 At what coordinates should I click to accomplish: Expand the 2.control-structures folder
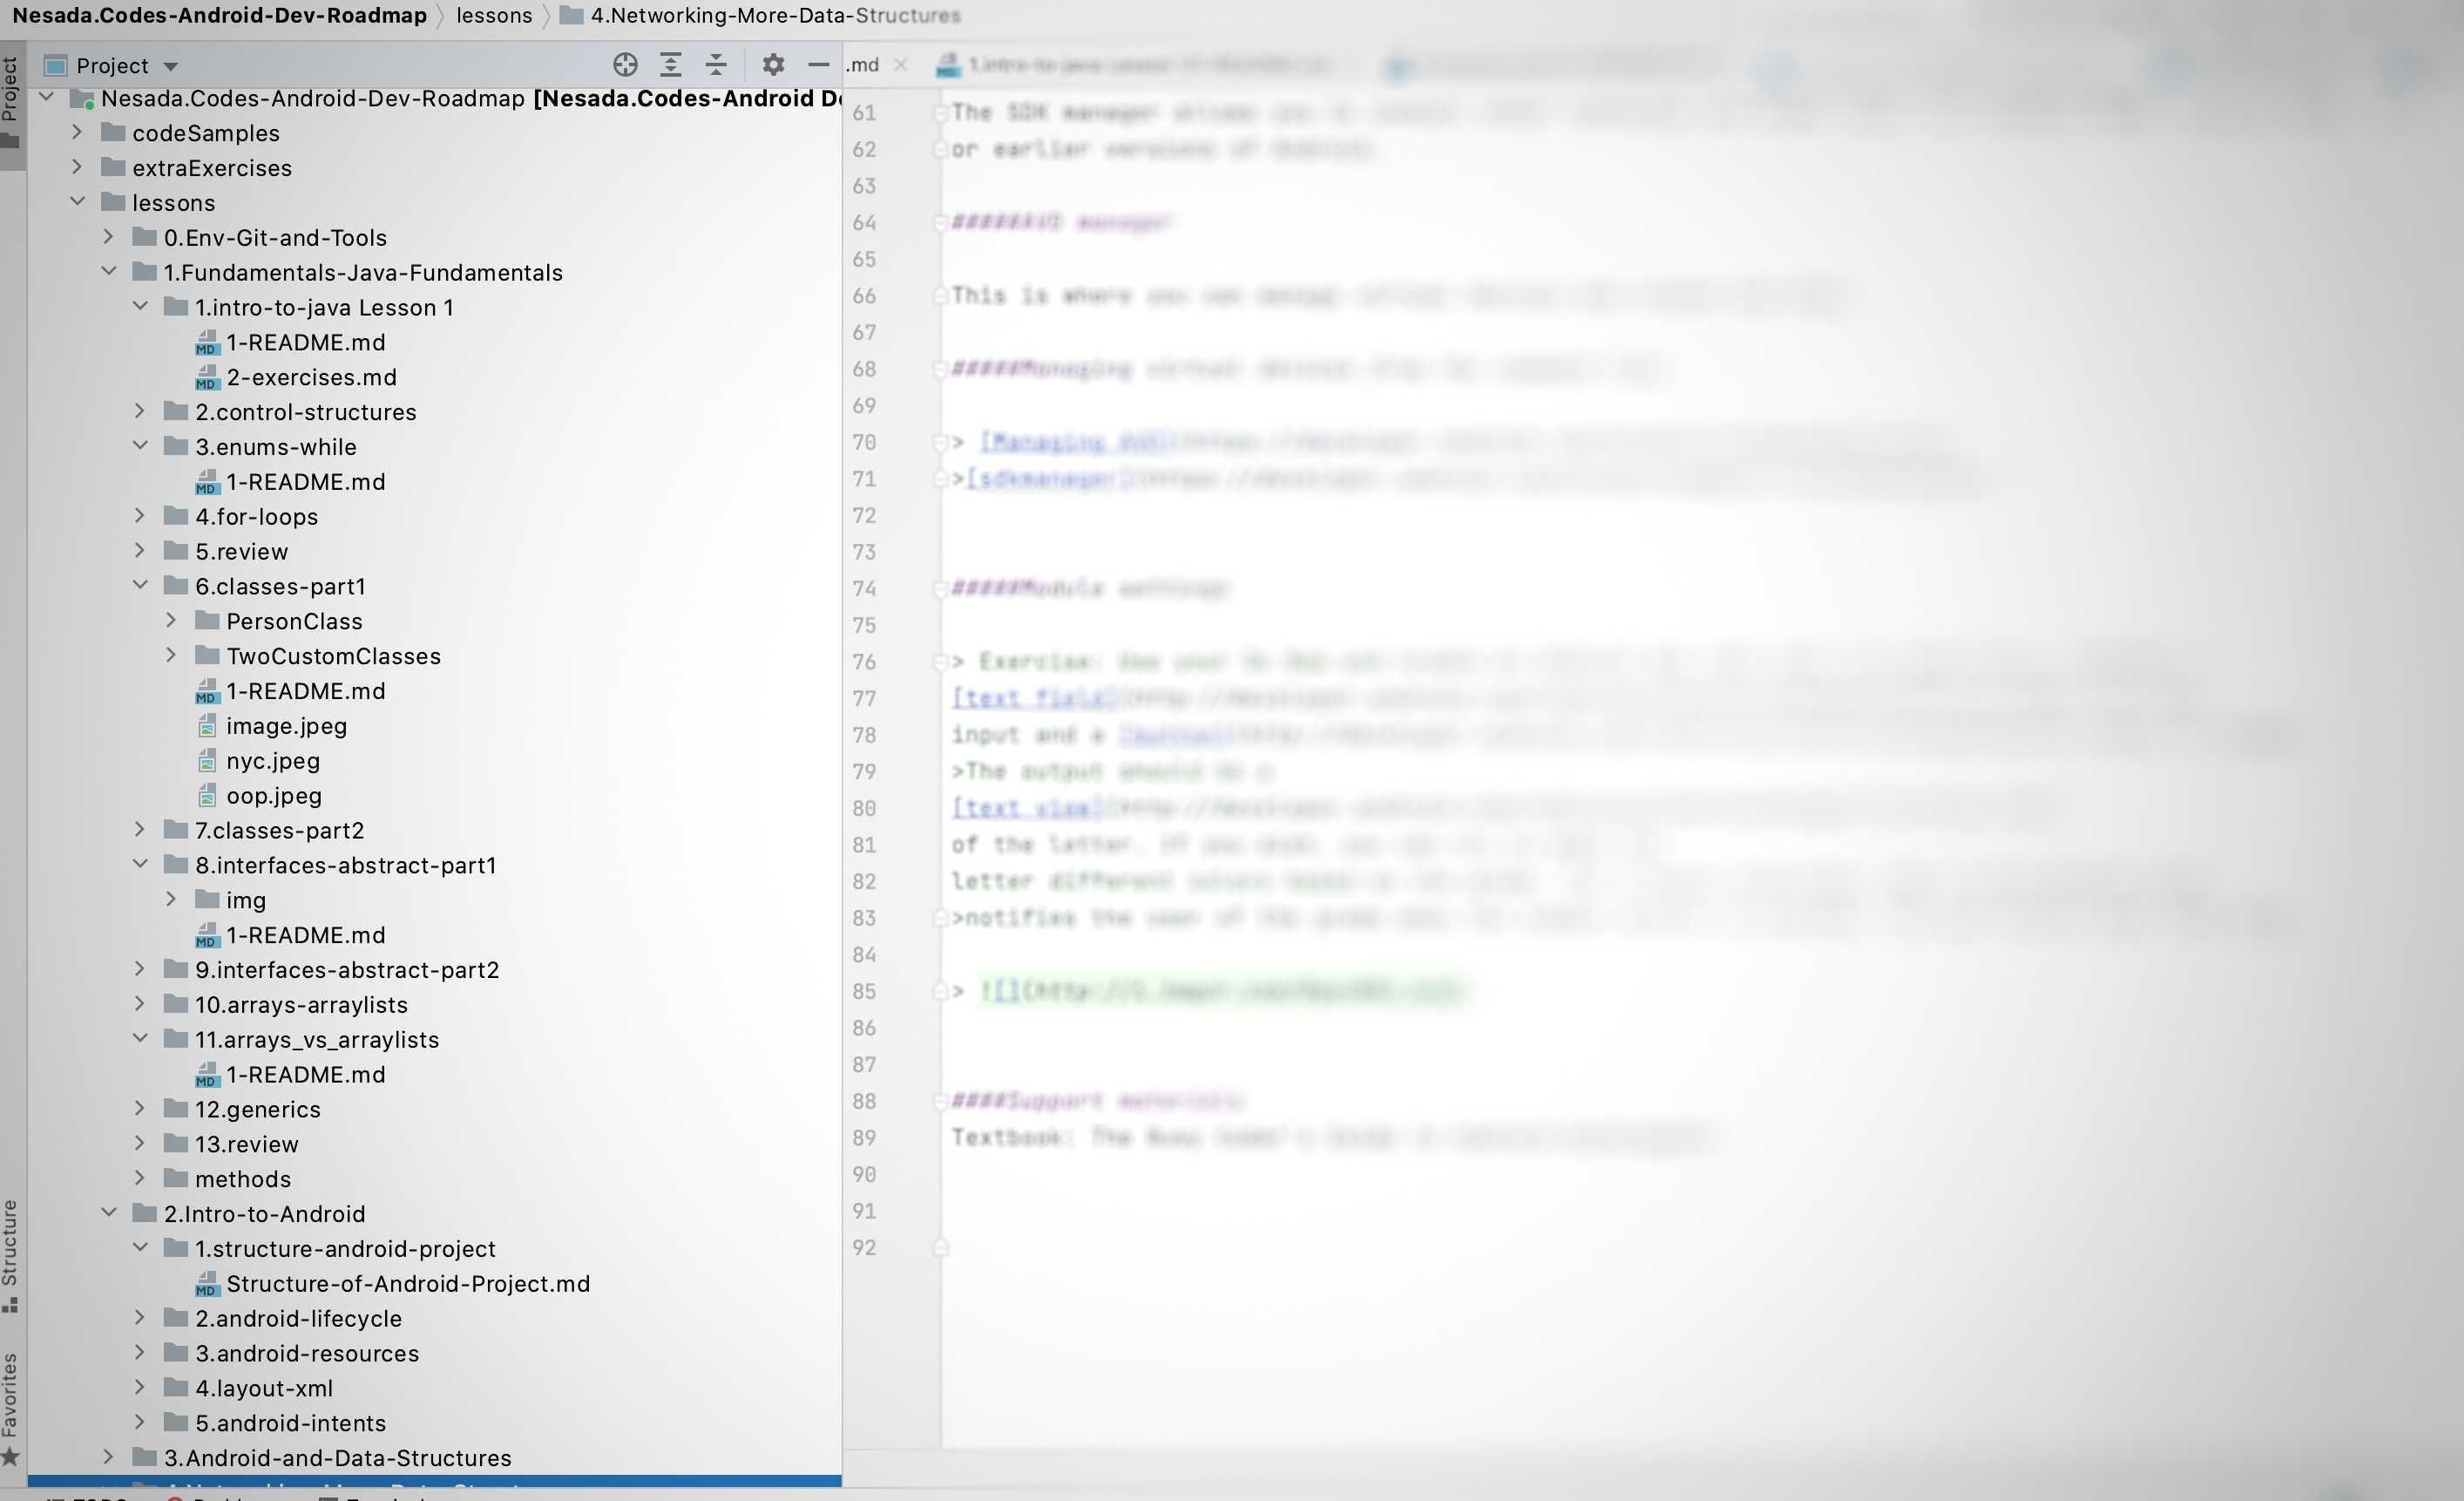pos(140,411)
